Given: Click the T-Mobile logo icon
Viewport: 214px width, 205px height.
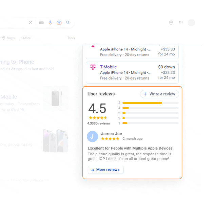Looking at the screenshot, I should coord(93,67).
